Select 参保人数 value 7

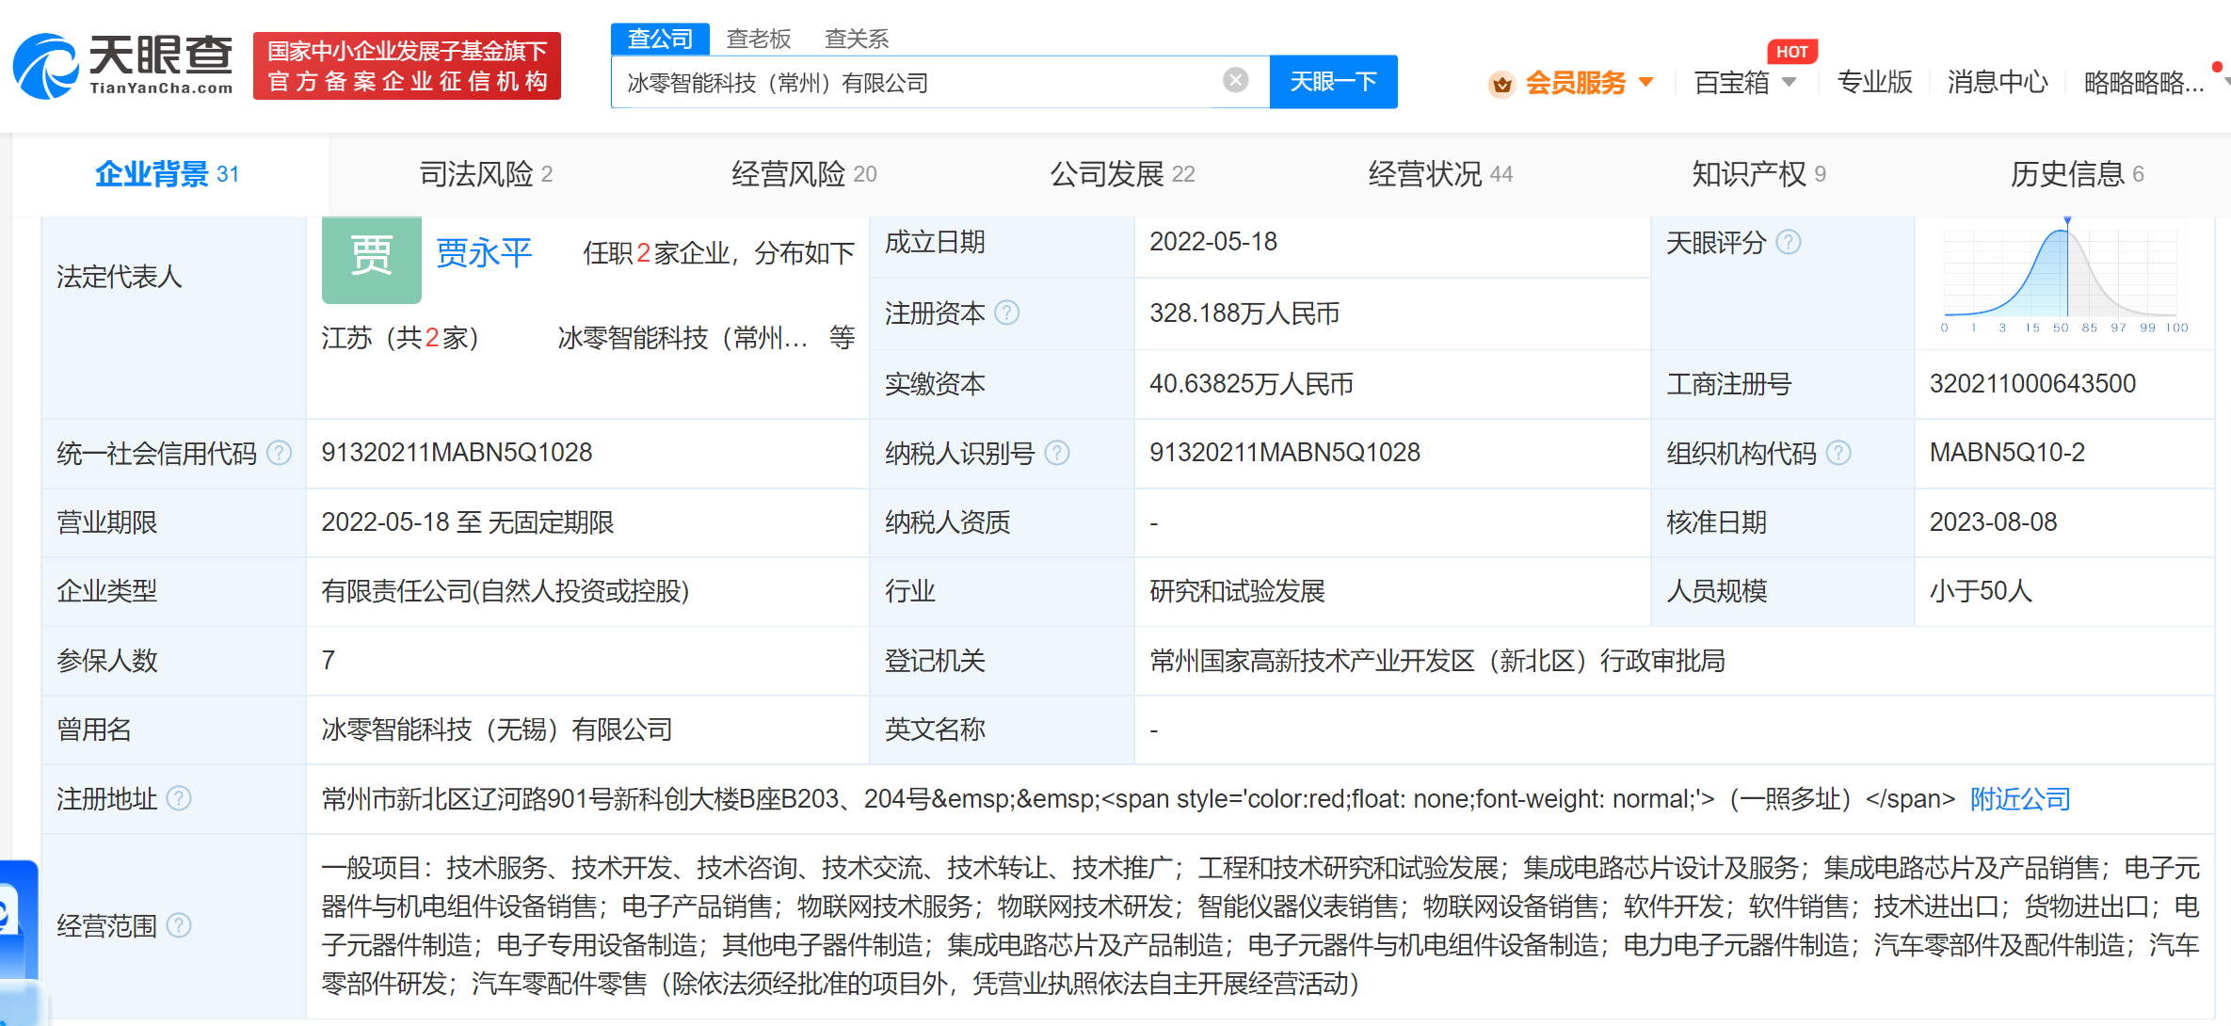point(329,661)
